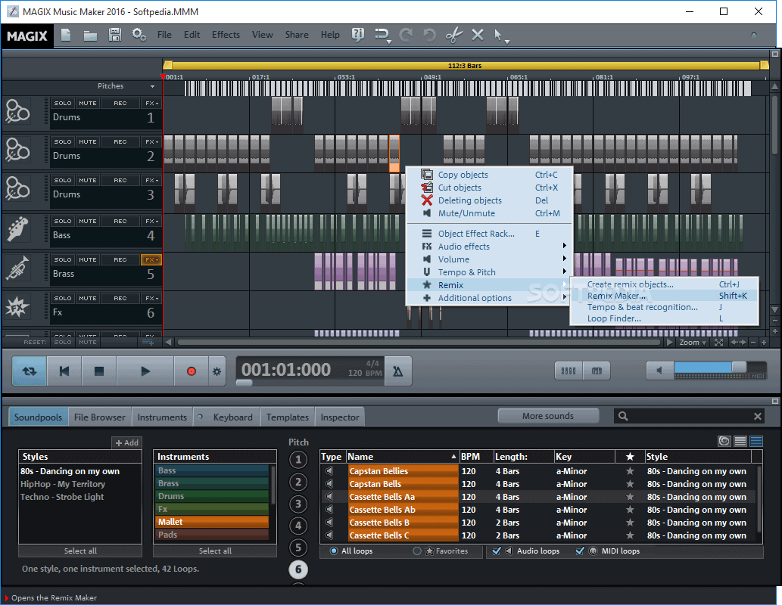Click the delete objects X toolbar icon

(x=477, y=35)
